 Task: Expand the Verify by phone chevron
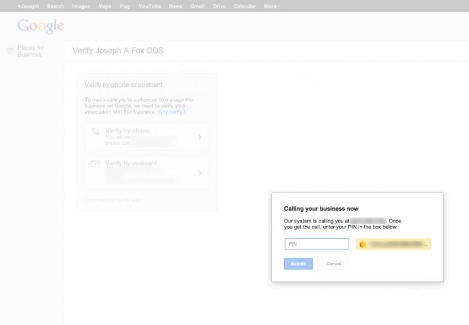click(200, 137)
